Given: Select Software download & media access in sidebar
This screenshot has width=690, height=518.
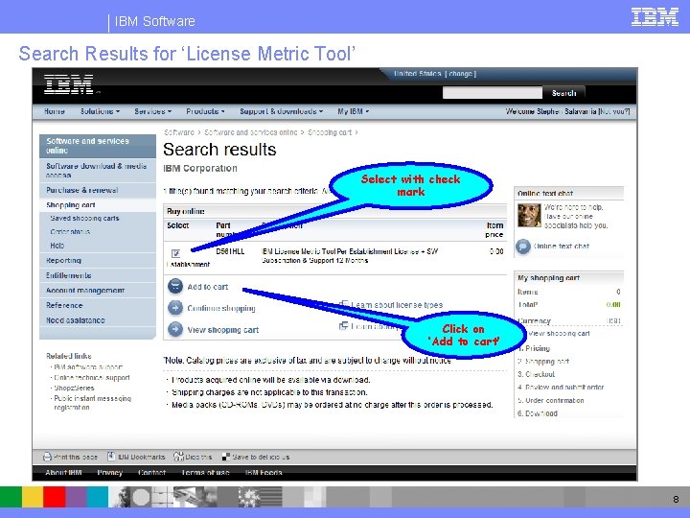Looking at the screenshot, I should (x=97, y=170).
